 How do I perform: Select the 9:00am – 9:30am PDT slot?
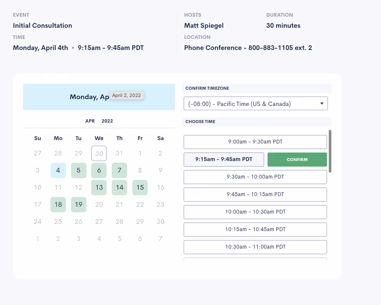[x=255, y=141]
